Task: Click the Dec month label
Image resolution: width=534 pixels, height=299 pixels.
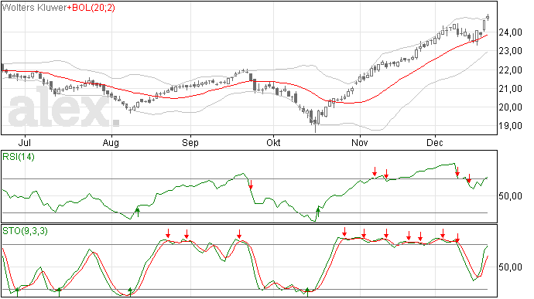Action: pyautogui.click(x=435, y=142)
